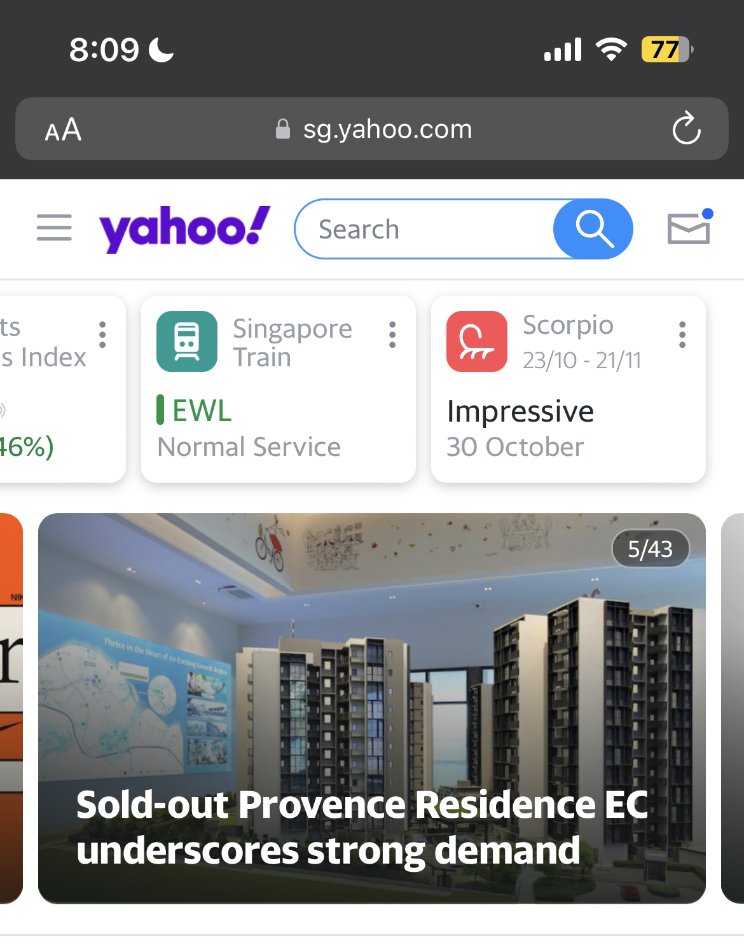Tap the red Scorpio zodiac icon
Viewport: 744px width, 945px height.
pos(477,341)
